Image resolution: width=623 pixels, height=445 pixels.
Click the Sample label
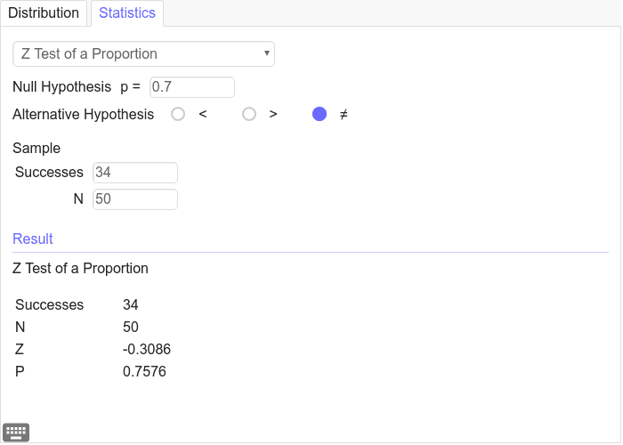click(36, 149)
